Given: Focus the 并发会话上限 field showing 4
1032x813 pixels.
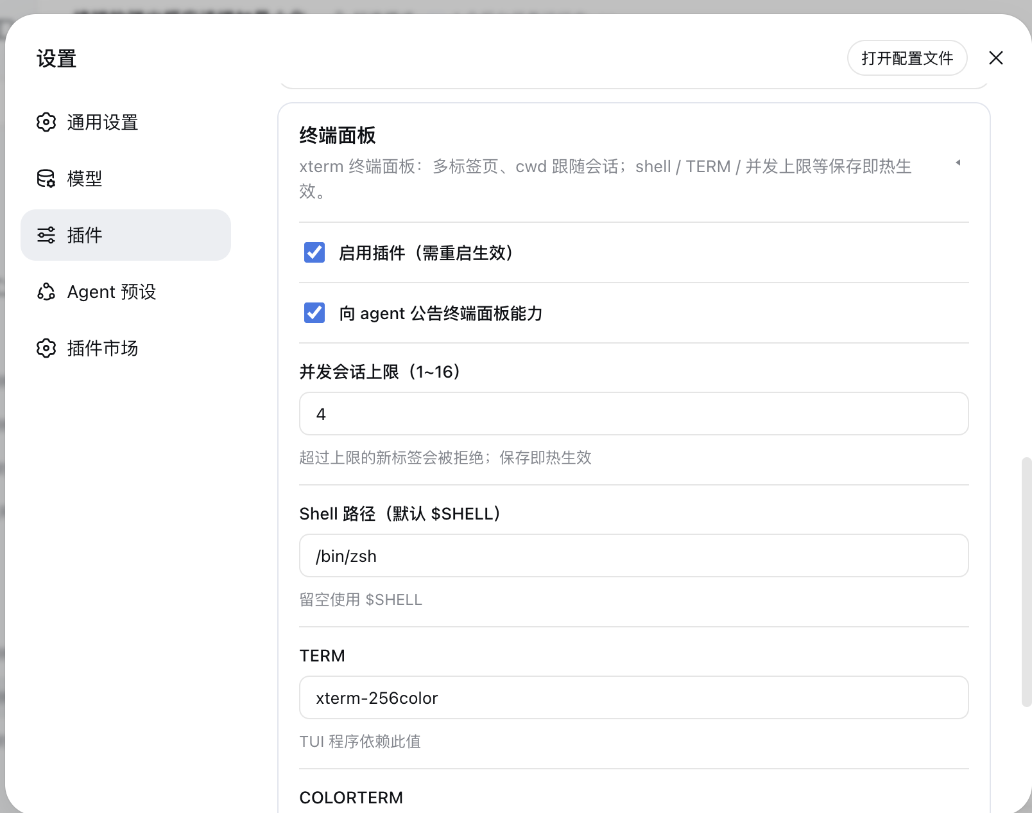Looking at the screenshot, I should pos(634,414).
